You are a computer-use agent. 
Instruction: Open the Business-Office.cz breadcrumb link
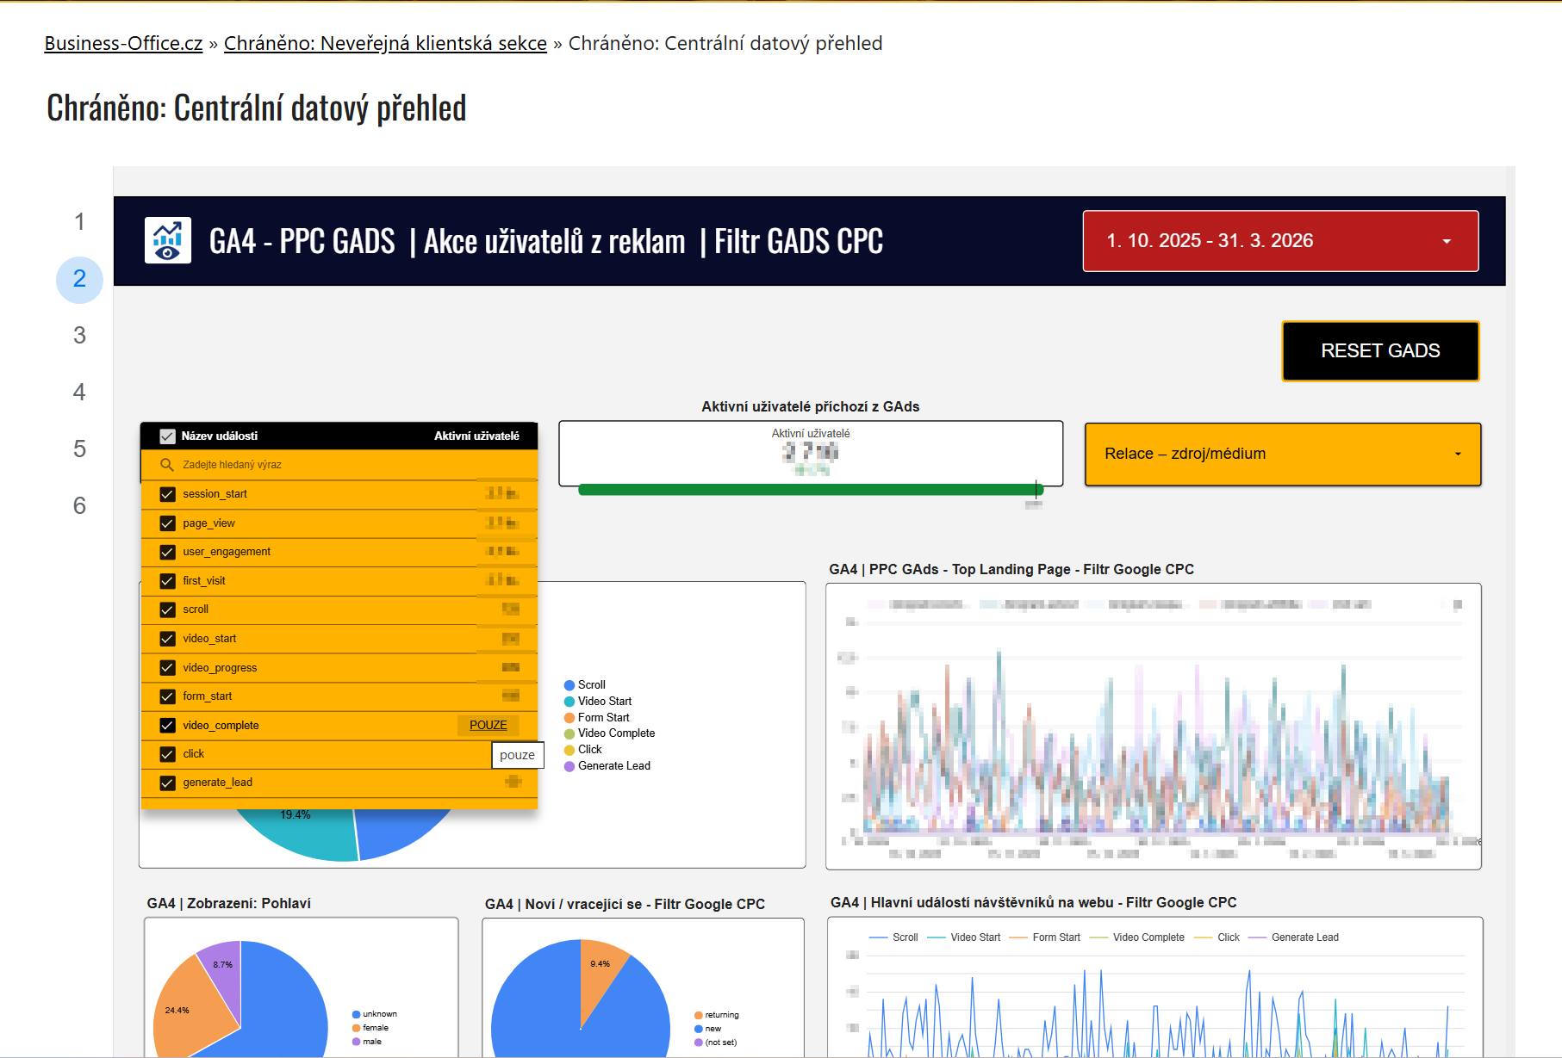(123, 43)
